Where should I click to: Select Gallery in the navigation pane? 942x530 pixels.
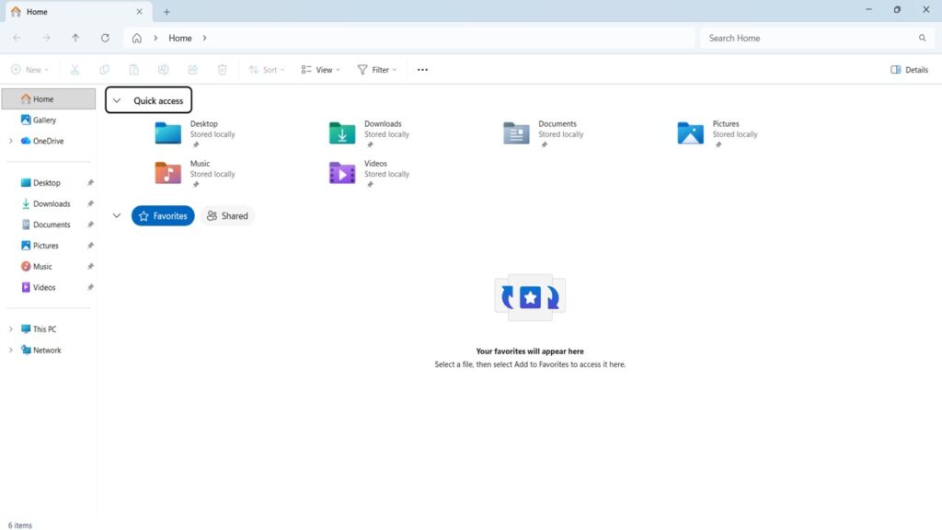[44, 121]
